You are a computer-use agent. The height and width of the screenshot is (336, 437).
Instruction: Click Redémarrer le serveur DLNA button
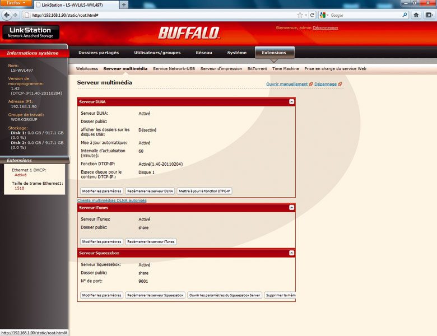click(x=150, y=191)
